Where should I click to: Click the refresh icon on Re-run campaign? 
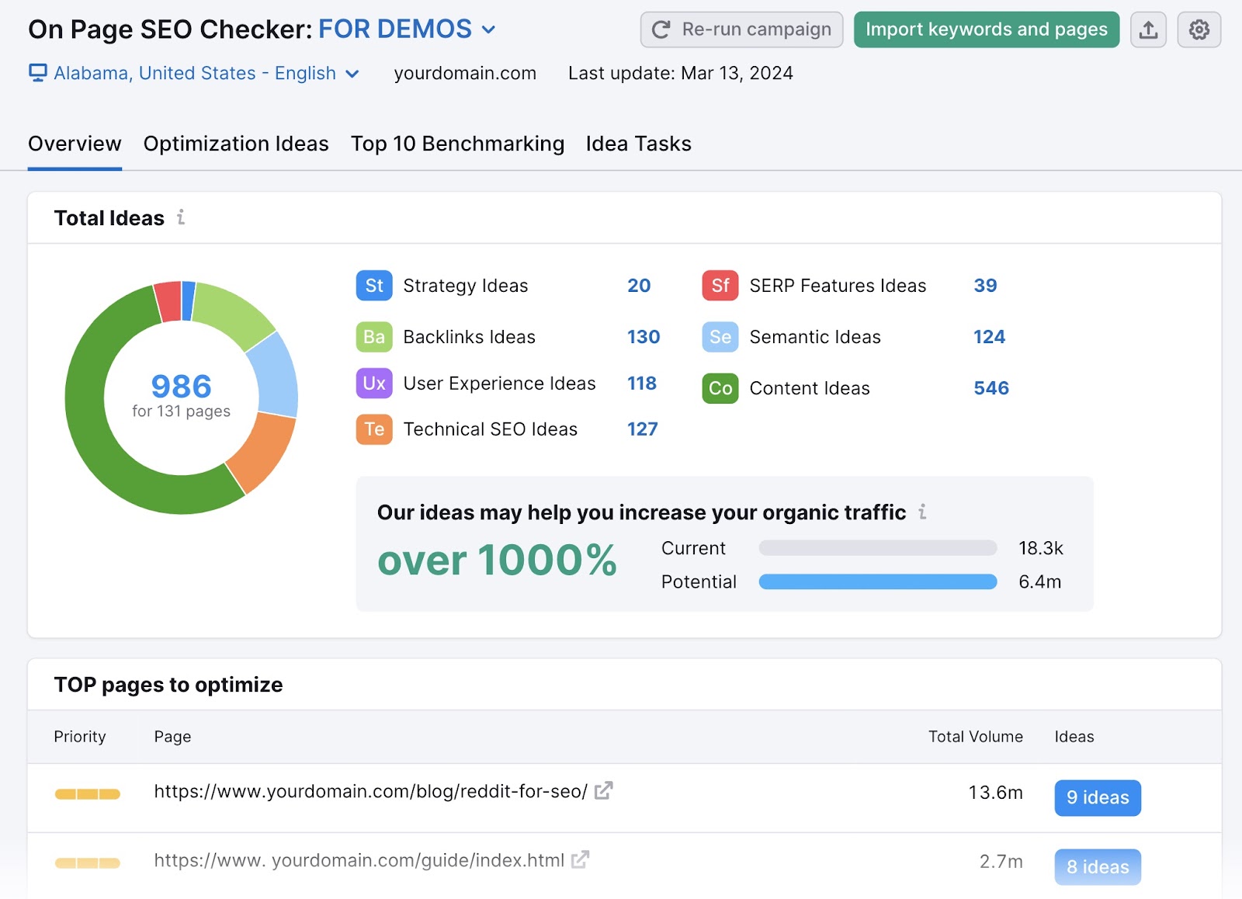[661, 29]
